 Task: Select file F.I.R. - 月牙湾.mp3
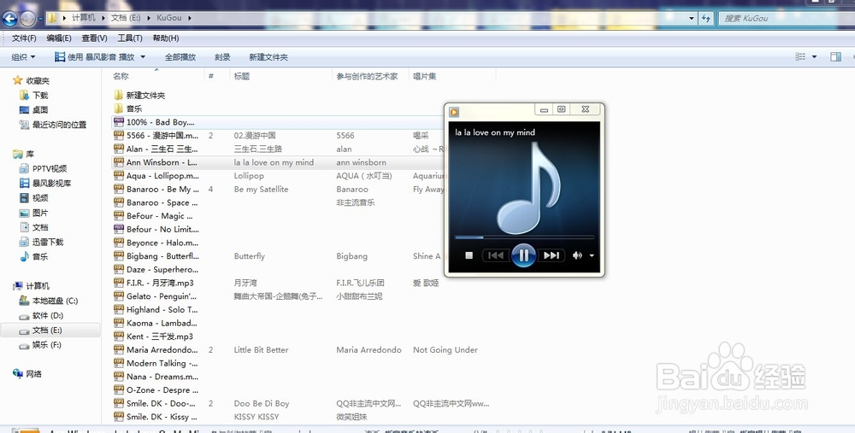tap(160, 284)
